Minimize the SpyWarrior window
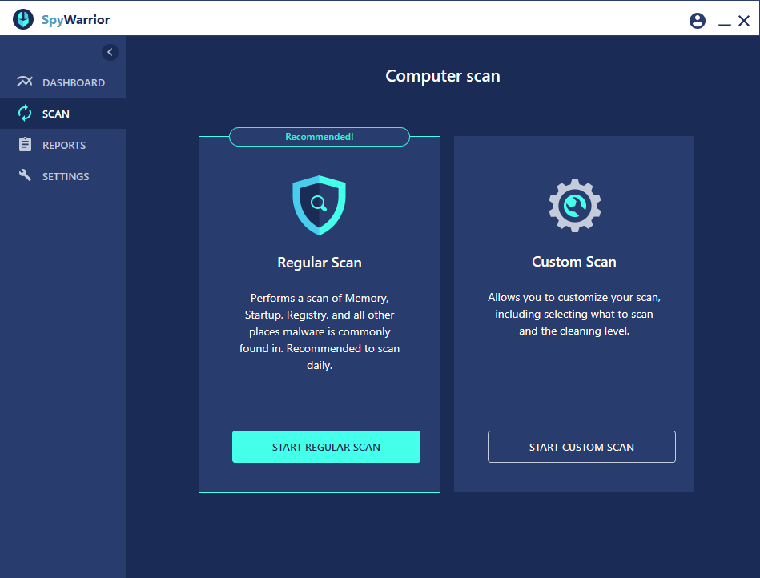760x578 pixels. 724,22
